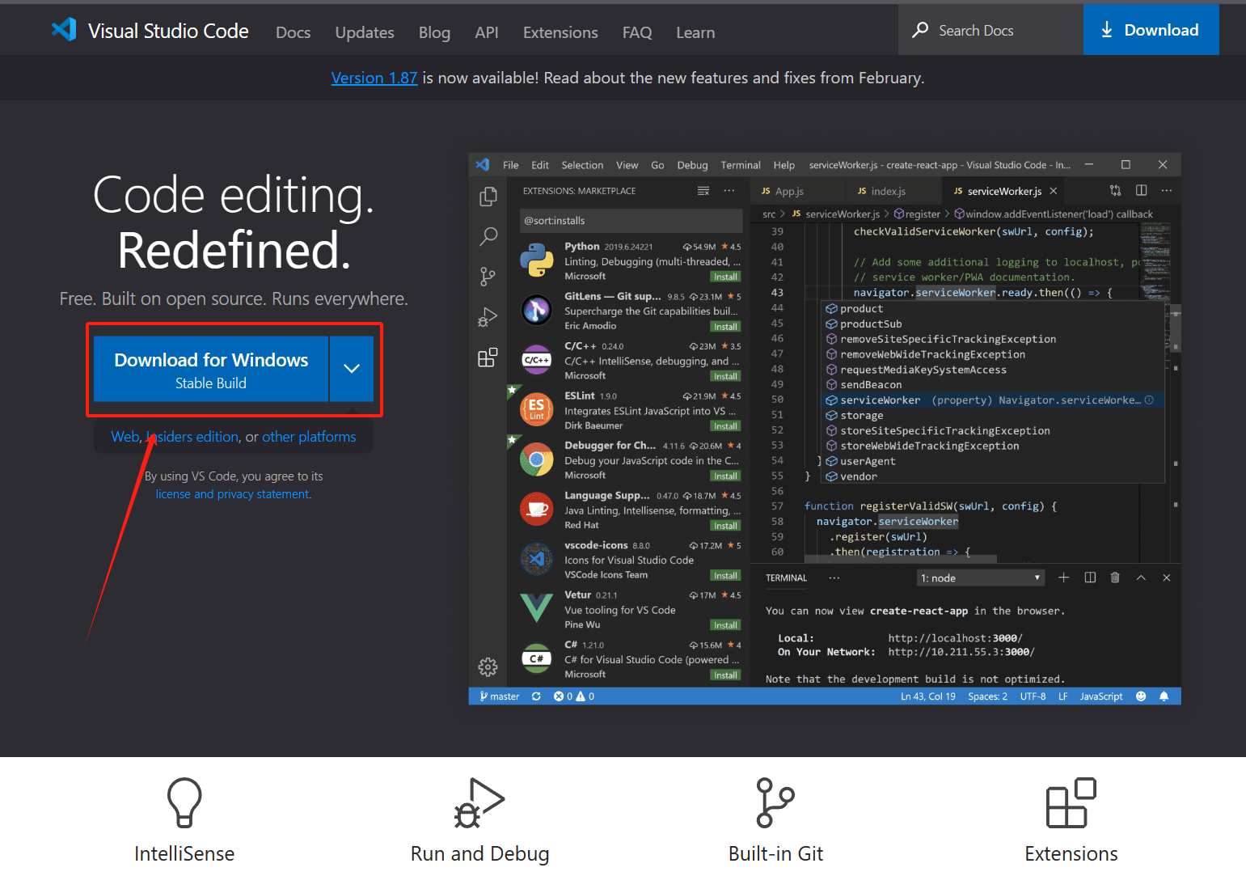Click the split editor icon in editor tabs

(x=1141, y=190)
